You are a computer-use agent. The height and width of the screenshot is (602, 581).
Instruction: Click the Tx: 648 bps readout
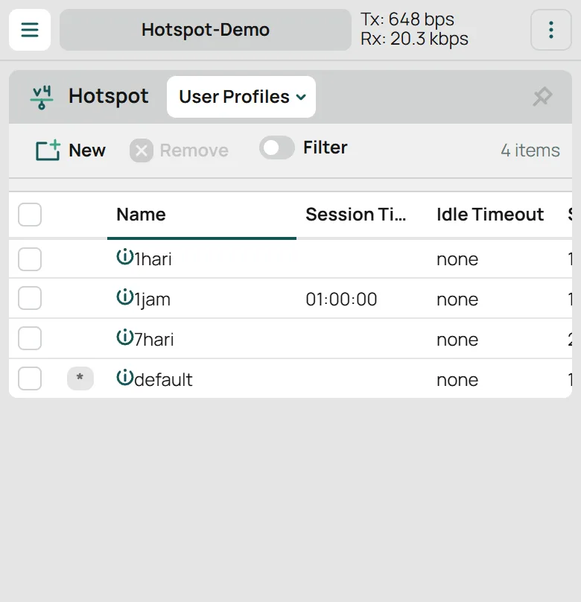pos(407,19)
